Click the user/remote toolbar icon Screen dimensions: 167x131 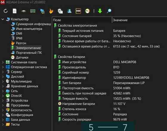[69, 11]
